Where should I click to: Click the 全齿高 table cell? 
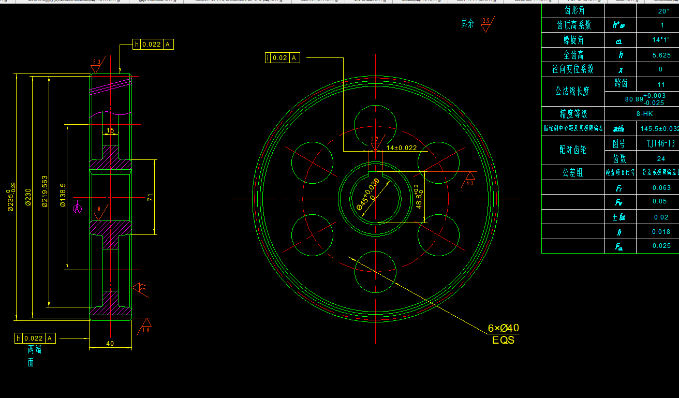(x=573, y=55)
